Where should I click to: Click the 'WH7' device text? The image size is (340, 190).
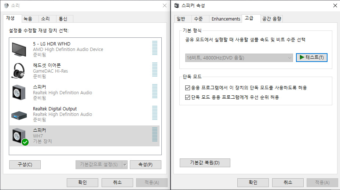tap(38, 136)
